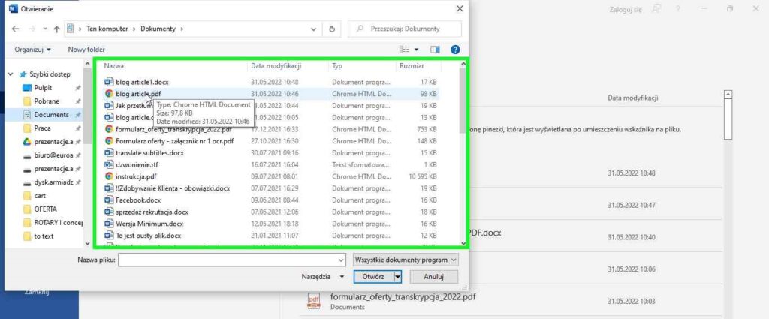
Task: Refresh the Dokumenty folder listing
Action: (332, 29)
